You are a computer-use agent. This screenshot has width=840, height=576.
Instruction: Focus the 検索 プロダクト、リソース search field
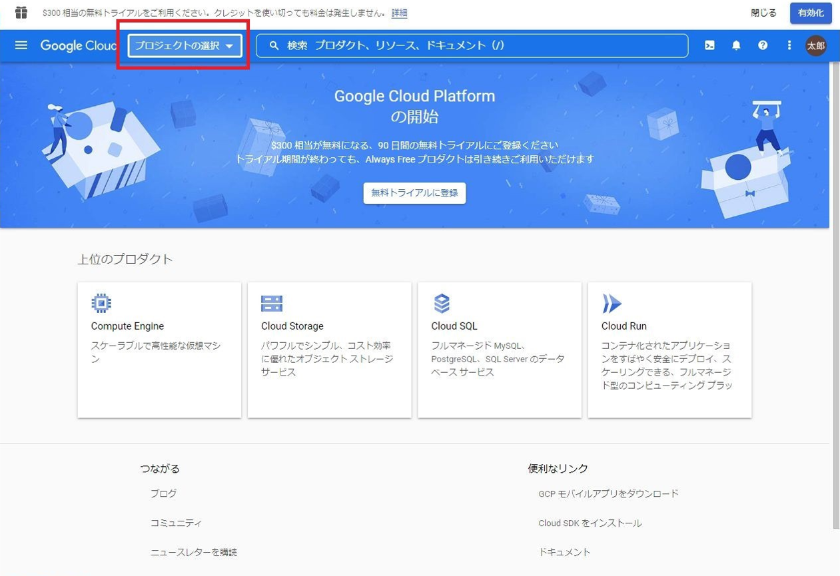[472, 45]
